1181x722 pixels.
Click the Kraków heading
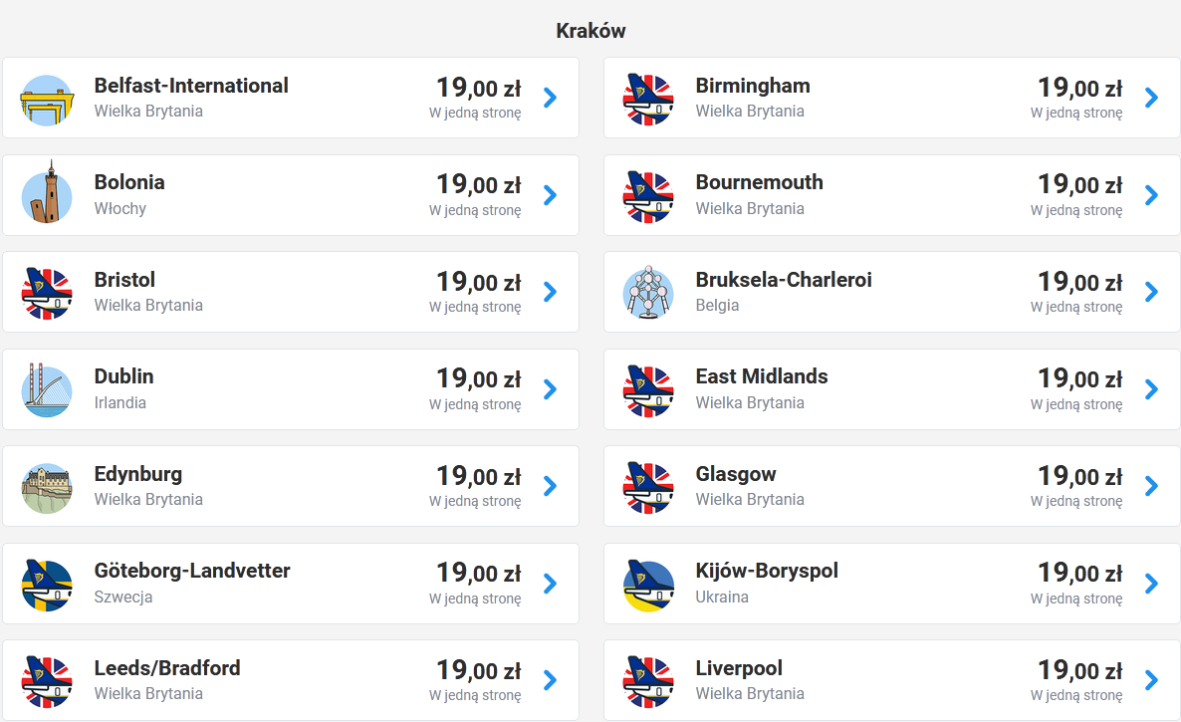[590, 31]
